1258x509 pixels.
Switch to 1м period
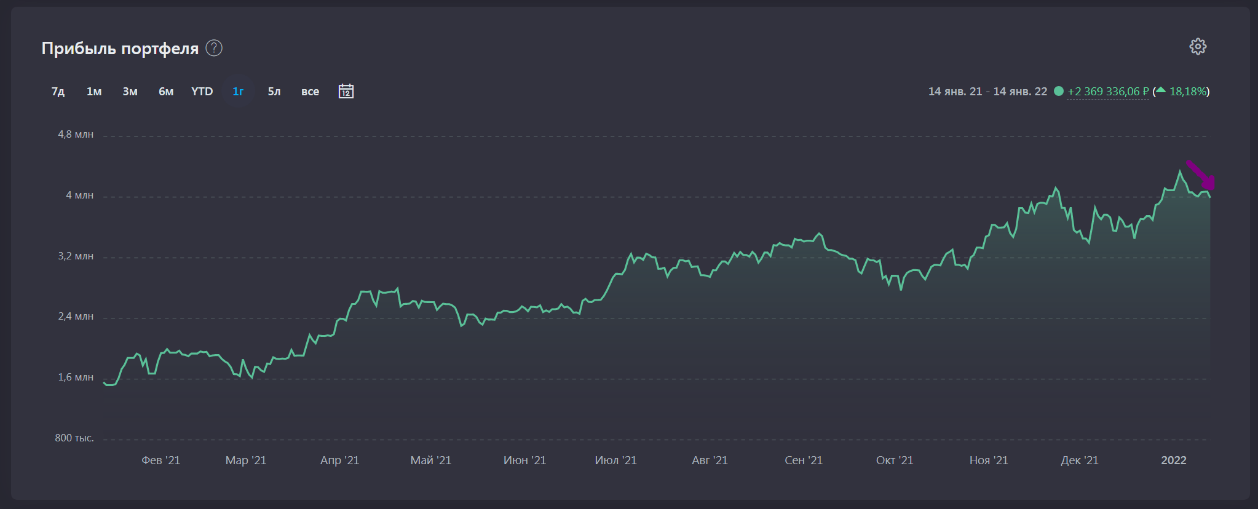coord(94,92)
